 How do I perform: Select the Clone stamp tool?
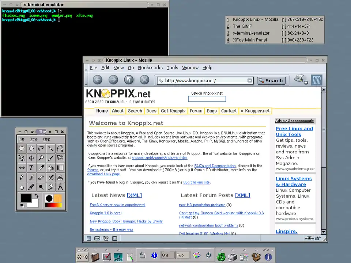click(60, 178)
